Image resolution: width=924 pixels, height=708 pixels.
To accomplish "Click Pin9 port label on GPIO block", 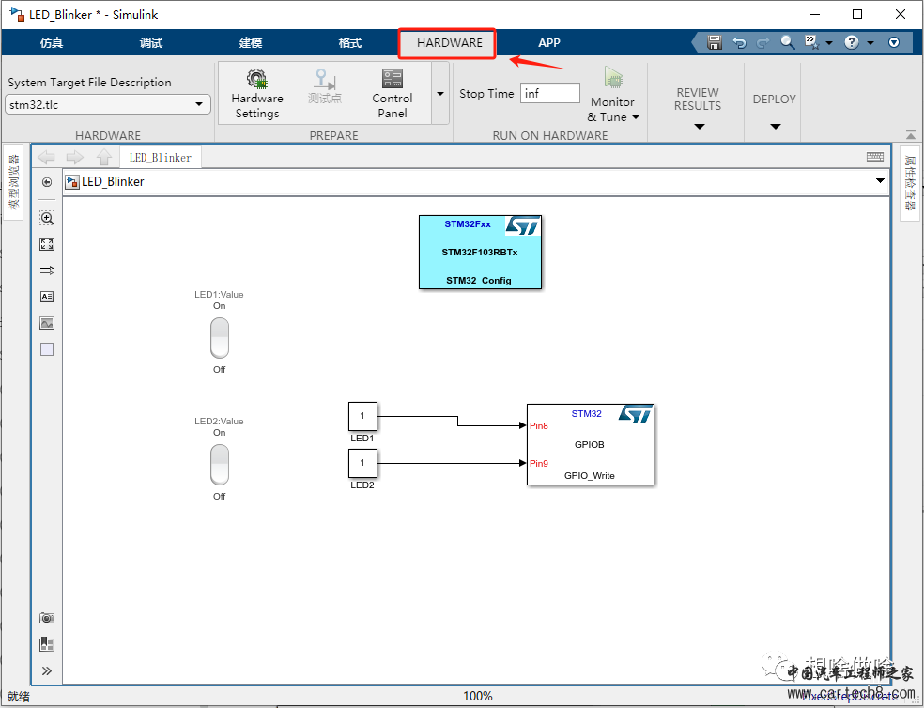I will [x=539, y=463].
